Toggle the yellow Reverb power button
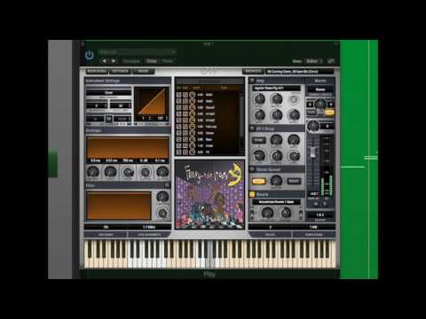The width and height of the screenshot is (426, 319). click(x=252, y=194)
